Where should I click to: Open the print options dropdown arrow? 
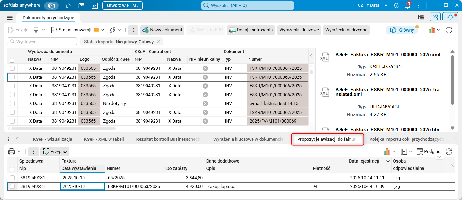click(44, 30)
